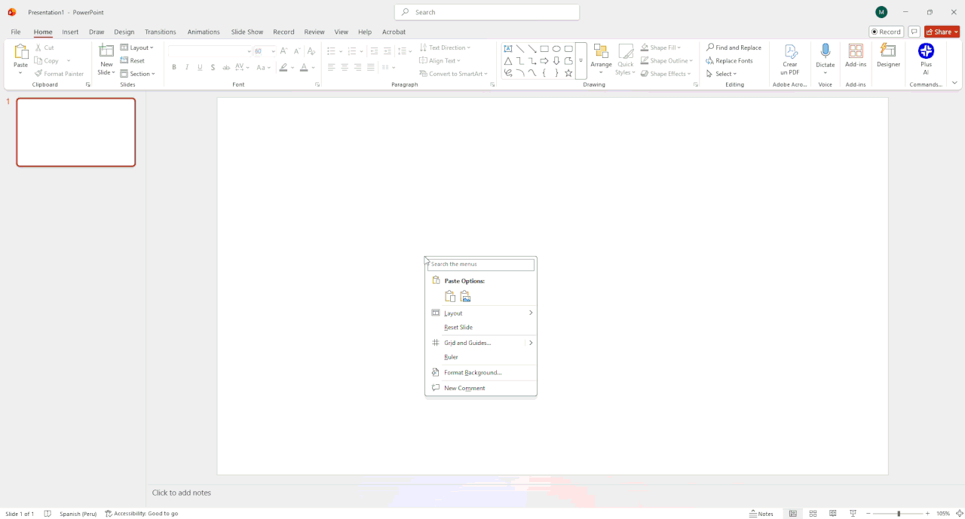This screenshot has height=519, width=965.
Task: Click the Search the menus field
Action: pos(481,264)
